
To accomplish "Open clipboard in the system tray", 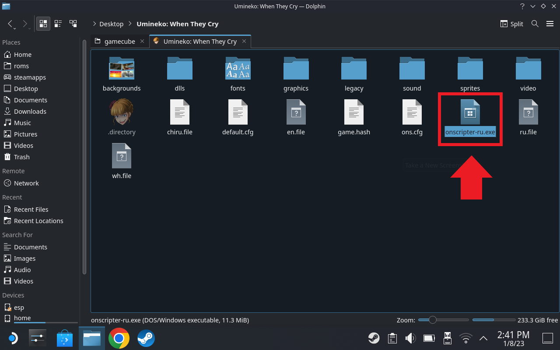I will coord(392,338).
